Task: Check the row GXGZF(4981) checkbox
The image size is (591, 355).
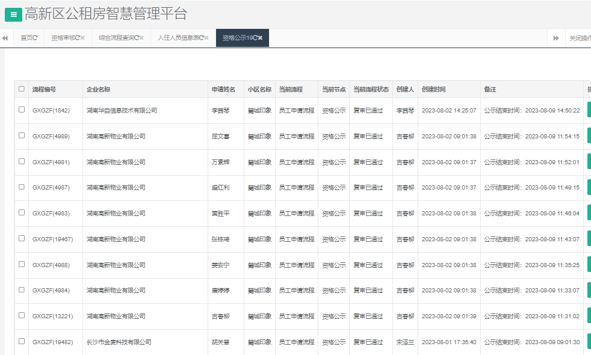Action: tap(22, 161)
